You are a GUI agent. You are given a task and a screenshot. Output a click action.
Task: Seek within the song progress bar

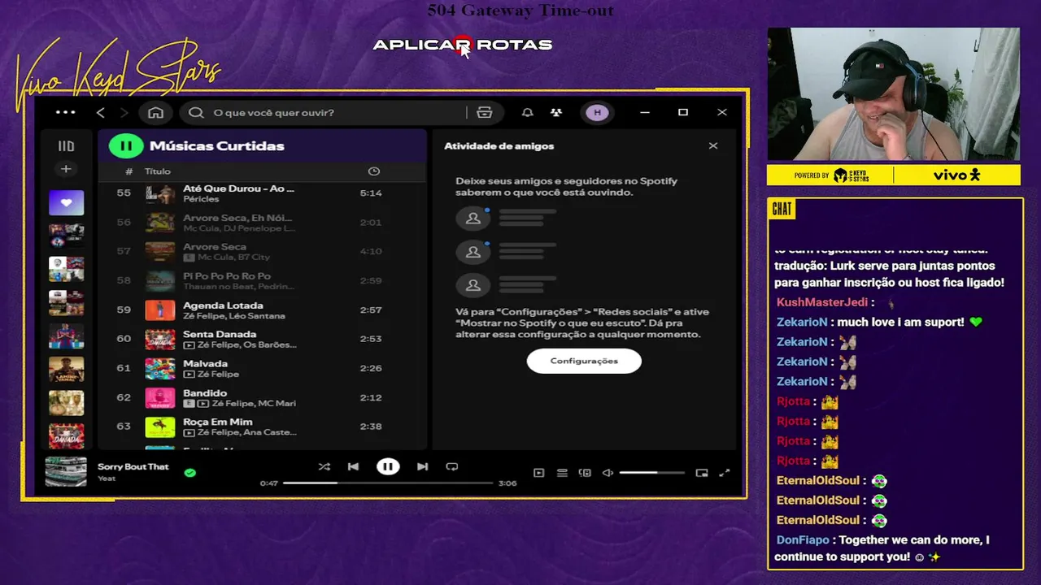388,483
